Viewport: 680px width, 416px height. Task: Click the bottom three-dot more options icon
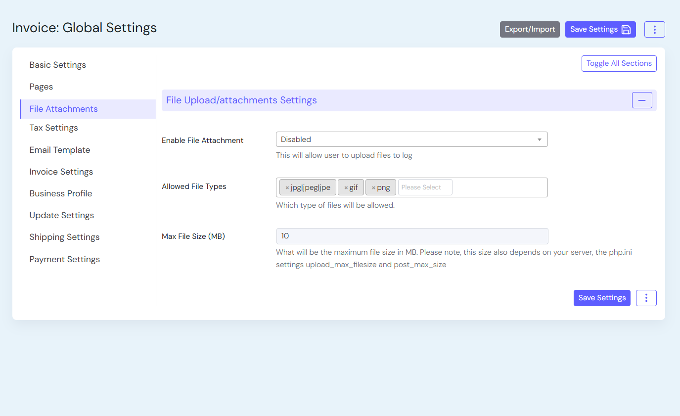point(646,298)
